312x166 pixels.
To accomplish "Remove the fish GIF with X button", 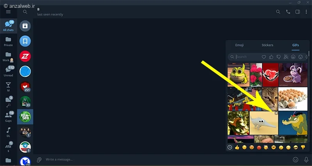I will [x=276, y=113].
